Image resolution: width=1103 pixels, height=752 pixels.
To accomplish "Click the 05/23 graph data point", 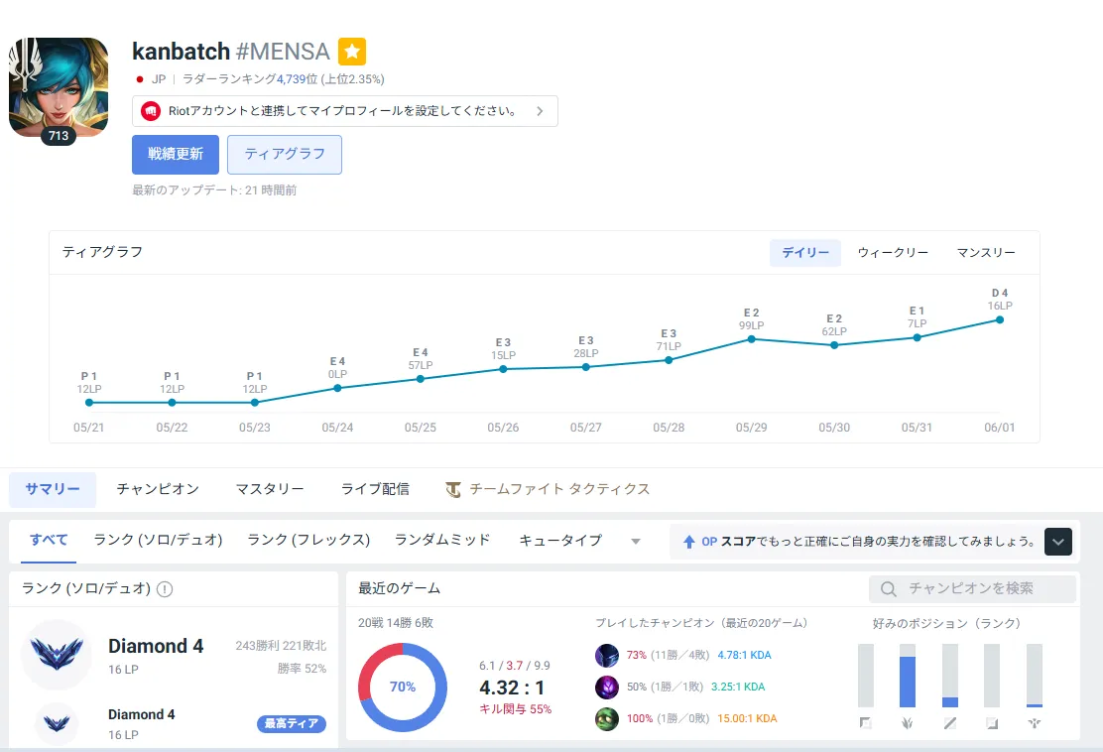I will pyautogui.click(x=255, y=403).
